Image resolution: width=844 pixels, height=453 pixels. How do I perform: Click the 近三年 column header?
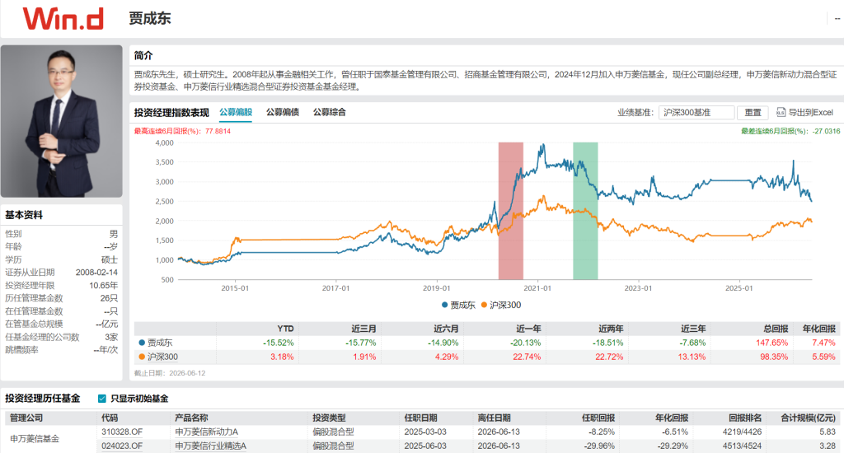693,328
